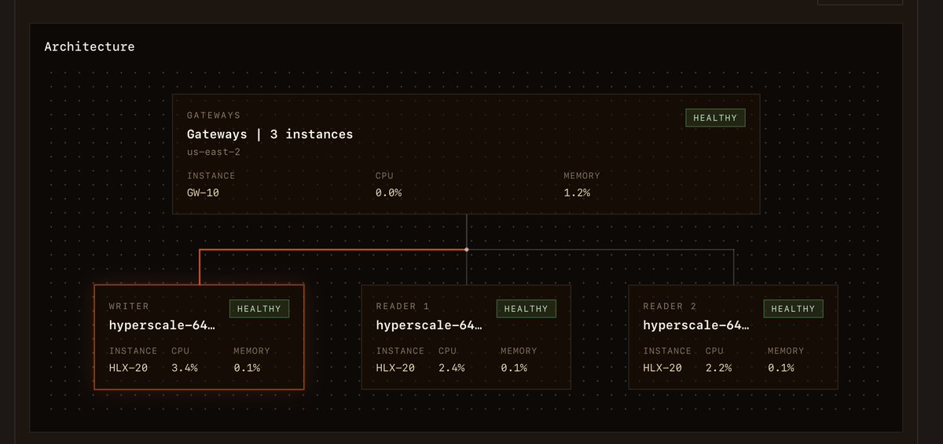Click the Reader 1 HEALTHY status badge
The height and width of the screenshot is (444, 943).
click(527, 309)
